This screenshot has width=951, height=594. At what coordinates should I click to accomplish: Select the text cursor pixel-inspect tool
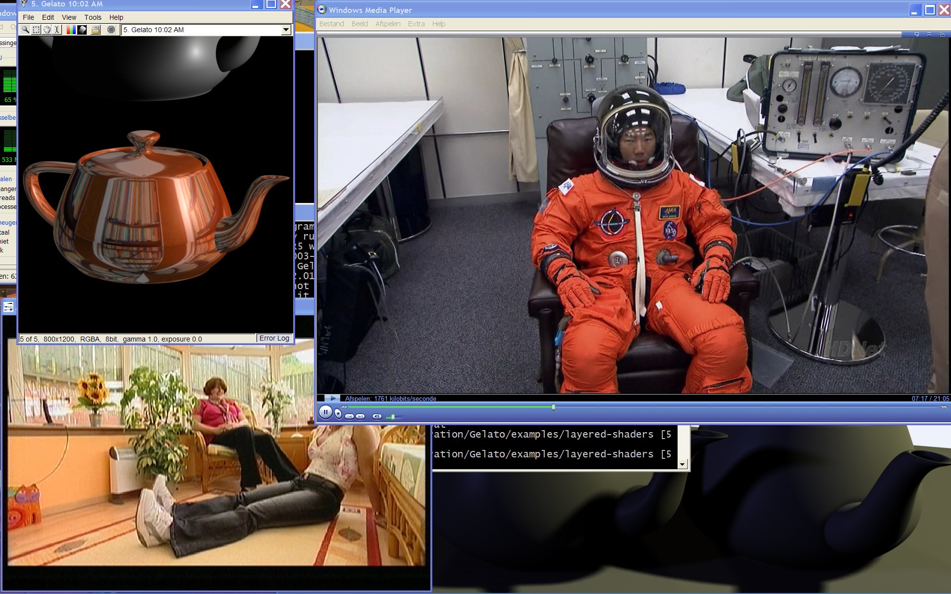tap(57, 30)
